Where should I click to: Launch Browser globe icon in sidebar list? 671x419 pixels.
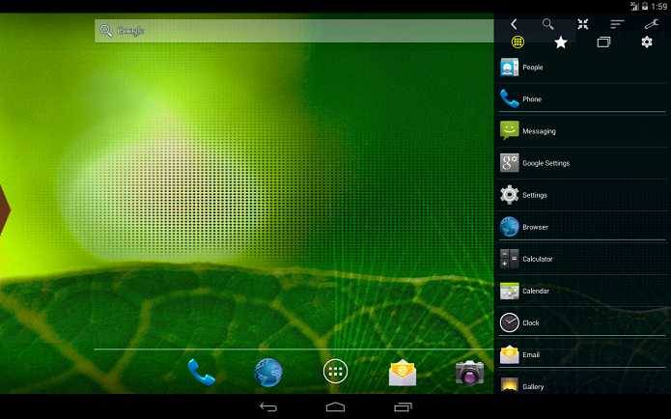click(x=509, y=227)
